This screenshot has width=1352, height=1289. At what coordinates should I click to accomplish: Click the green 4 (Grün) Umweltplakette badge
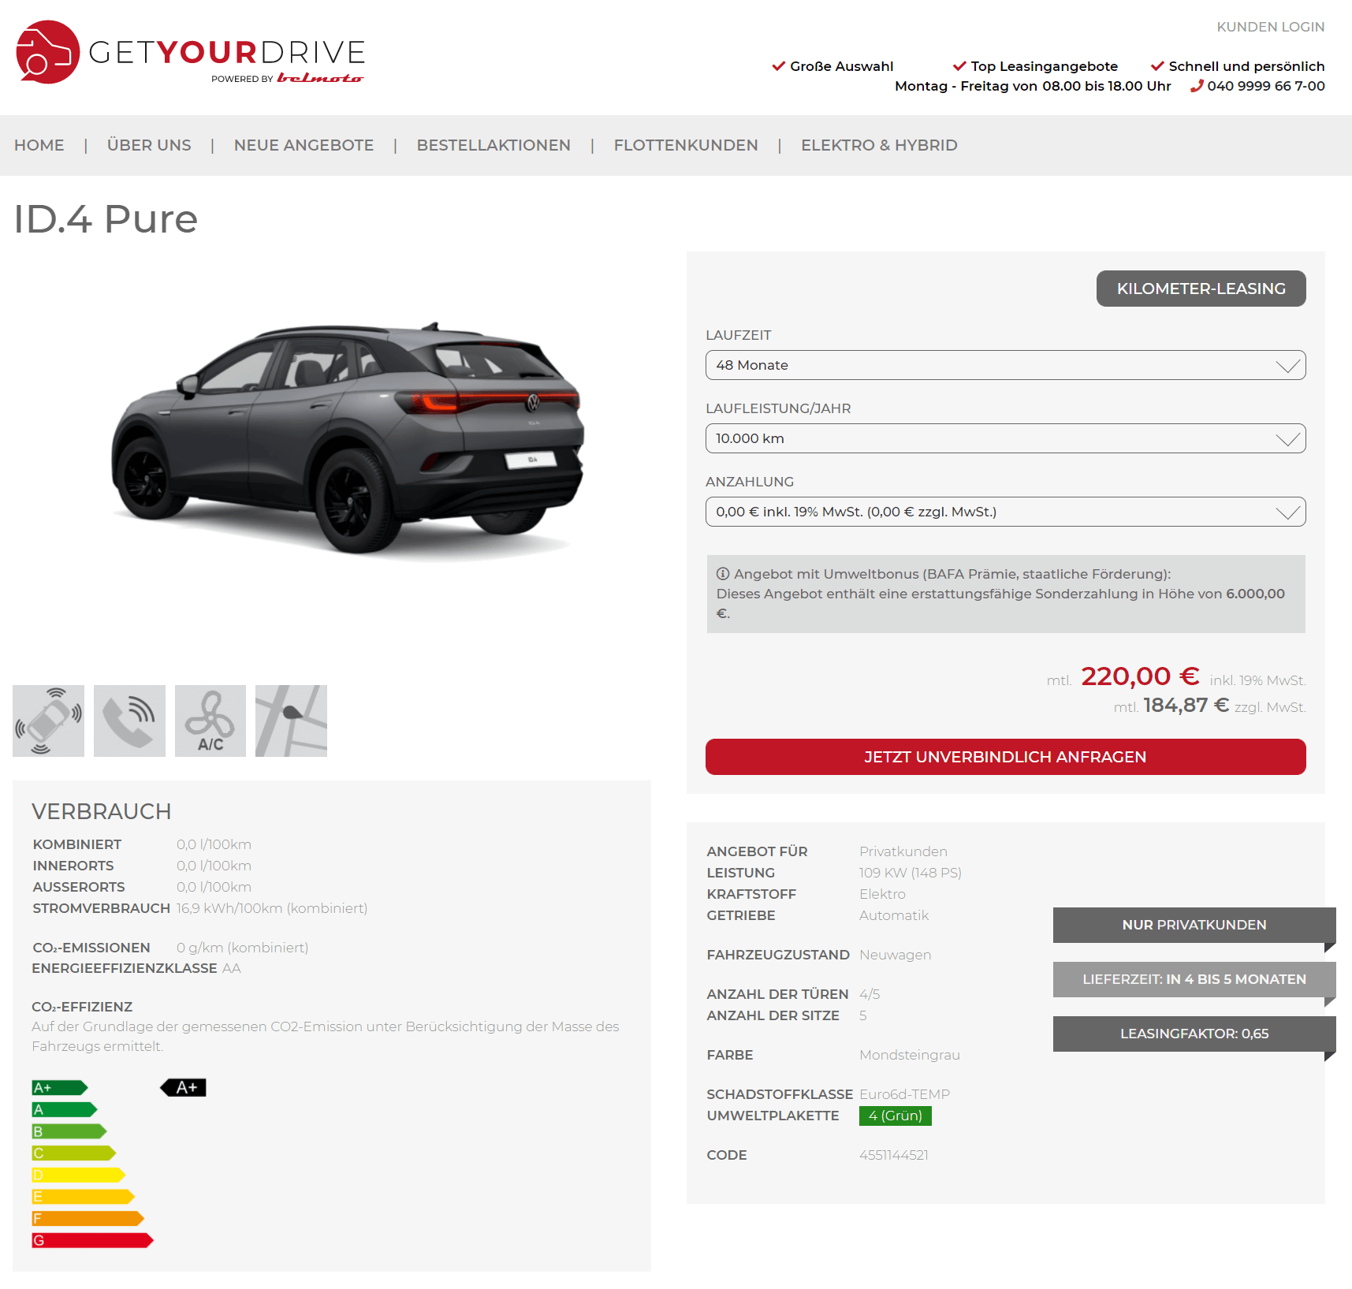(x=896, y=1116)
